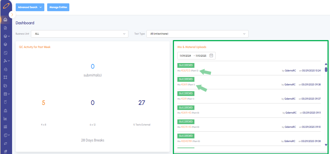Open the stacked-layers icon without a chevron
330x154 pixels.
click(x=6, y=45)
